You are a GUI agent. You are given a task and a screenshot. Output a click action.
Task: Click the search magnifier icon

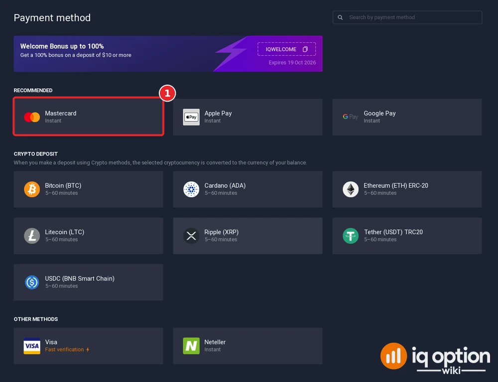340,17
